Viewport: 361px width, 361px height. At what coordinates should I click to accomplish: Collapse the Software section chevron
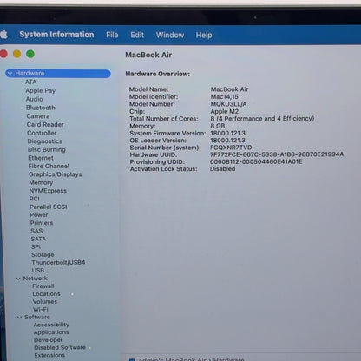pos(19,318)
